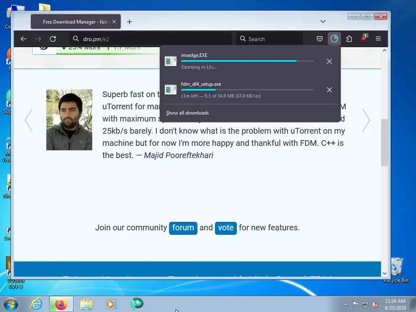Image resolution: width=416 pixels, height=312 pixels.
Task: Open Windows Explorer from taskbar
Action: tap(87, 304)
